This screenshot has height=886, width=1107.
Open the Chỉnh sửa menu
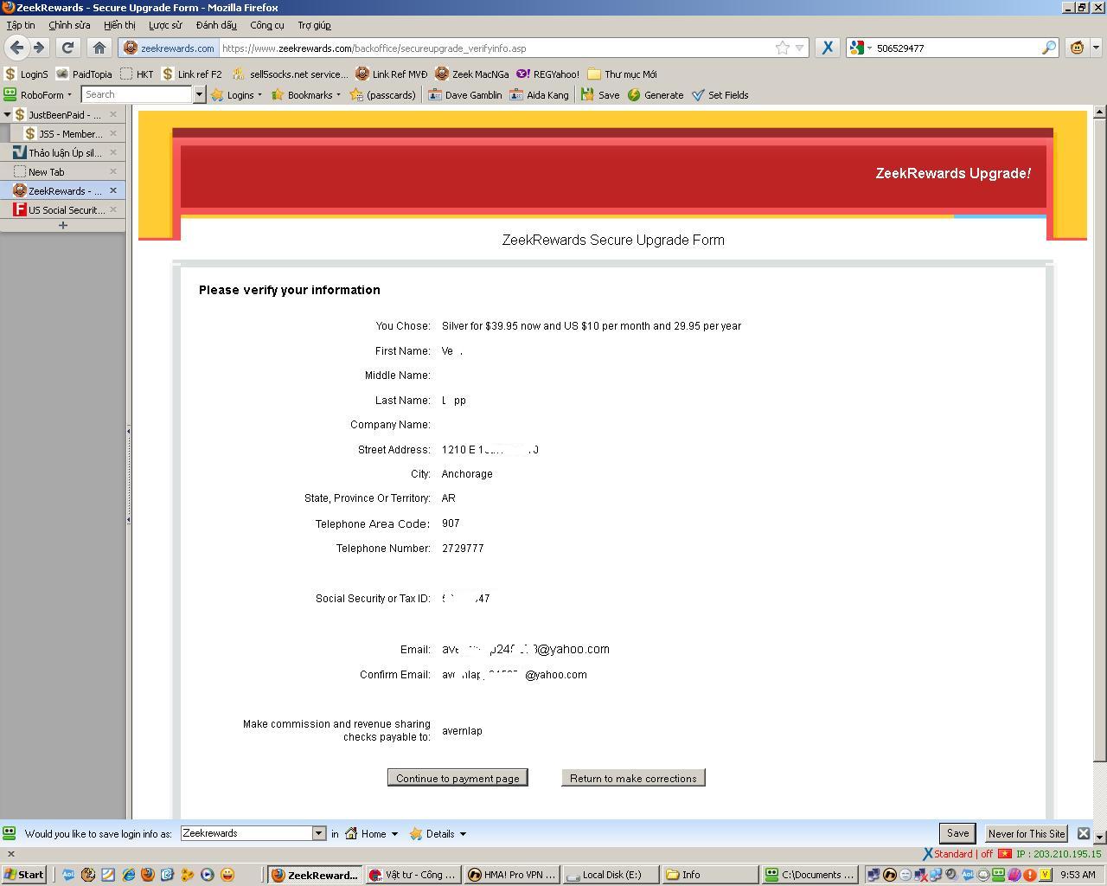click(x=69, y=25)
